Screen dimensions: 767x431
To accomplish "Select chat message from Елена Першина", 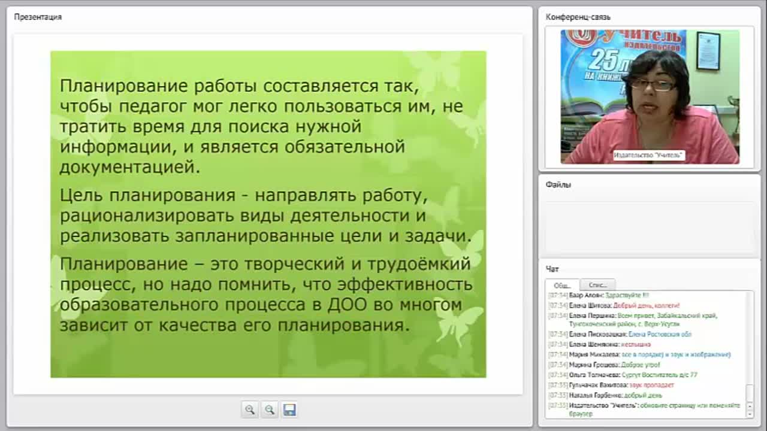I will [633, 319].
